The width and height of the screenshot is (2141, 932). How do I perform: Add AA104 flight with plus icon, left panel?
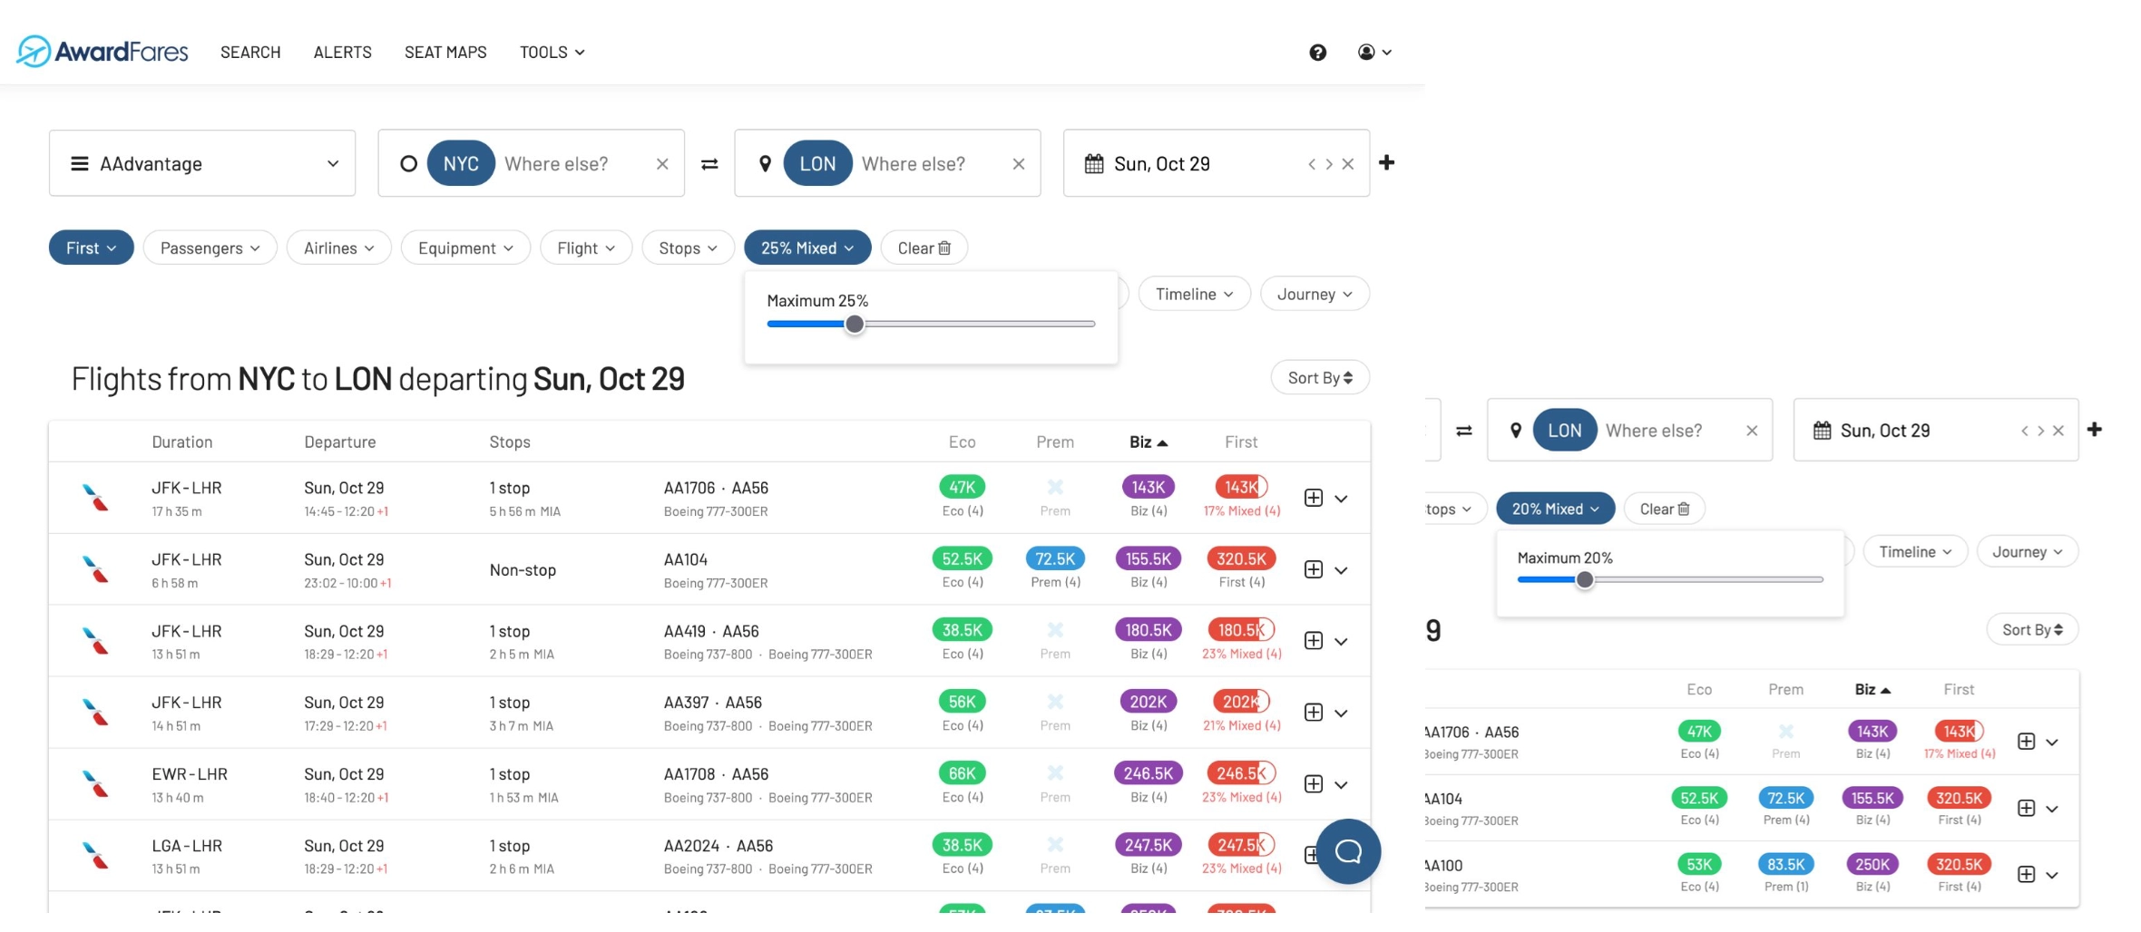point(1313,569)
